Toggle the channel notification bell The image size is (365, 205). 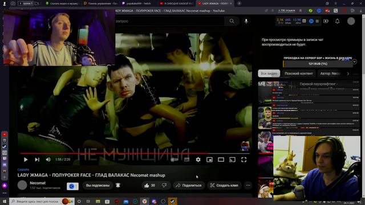118,186
